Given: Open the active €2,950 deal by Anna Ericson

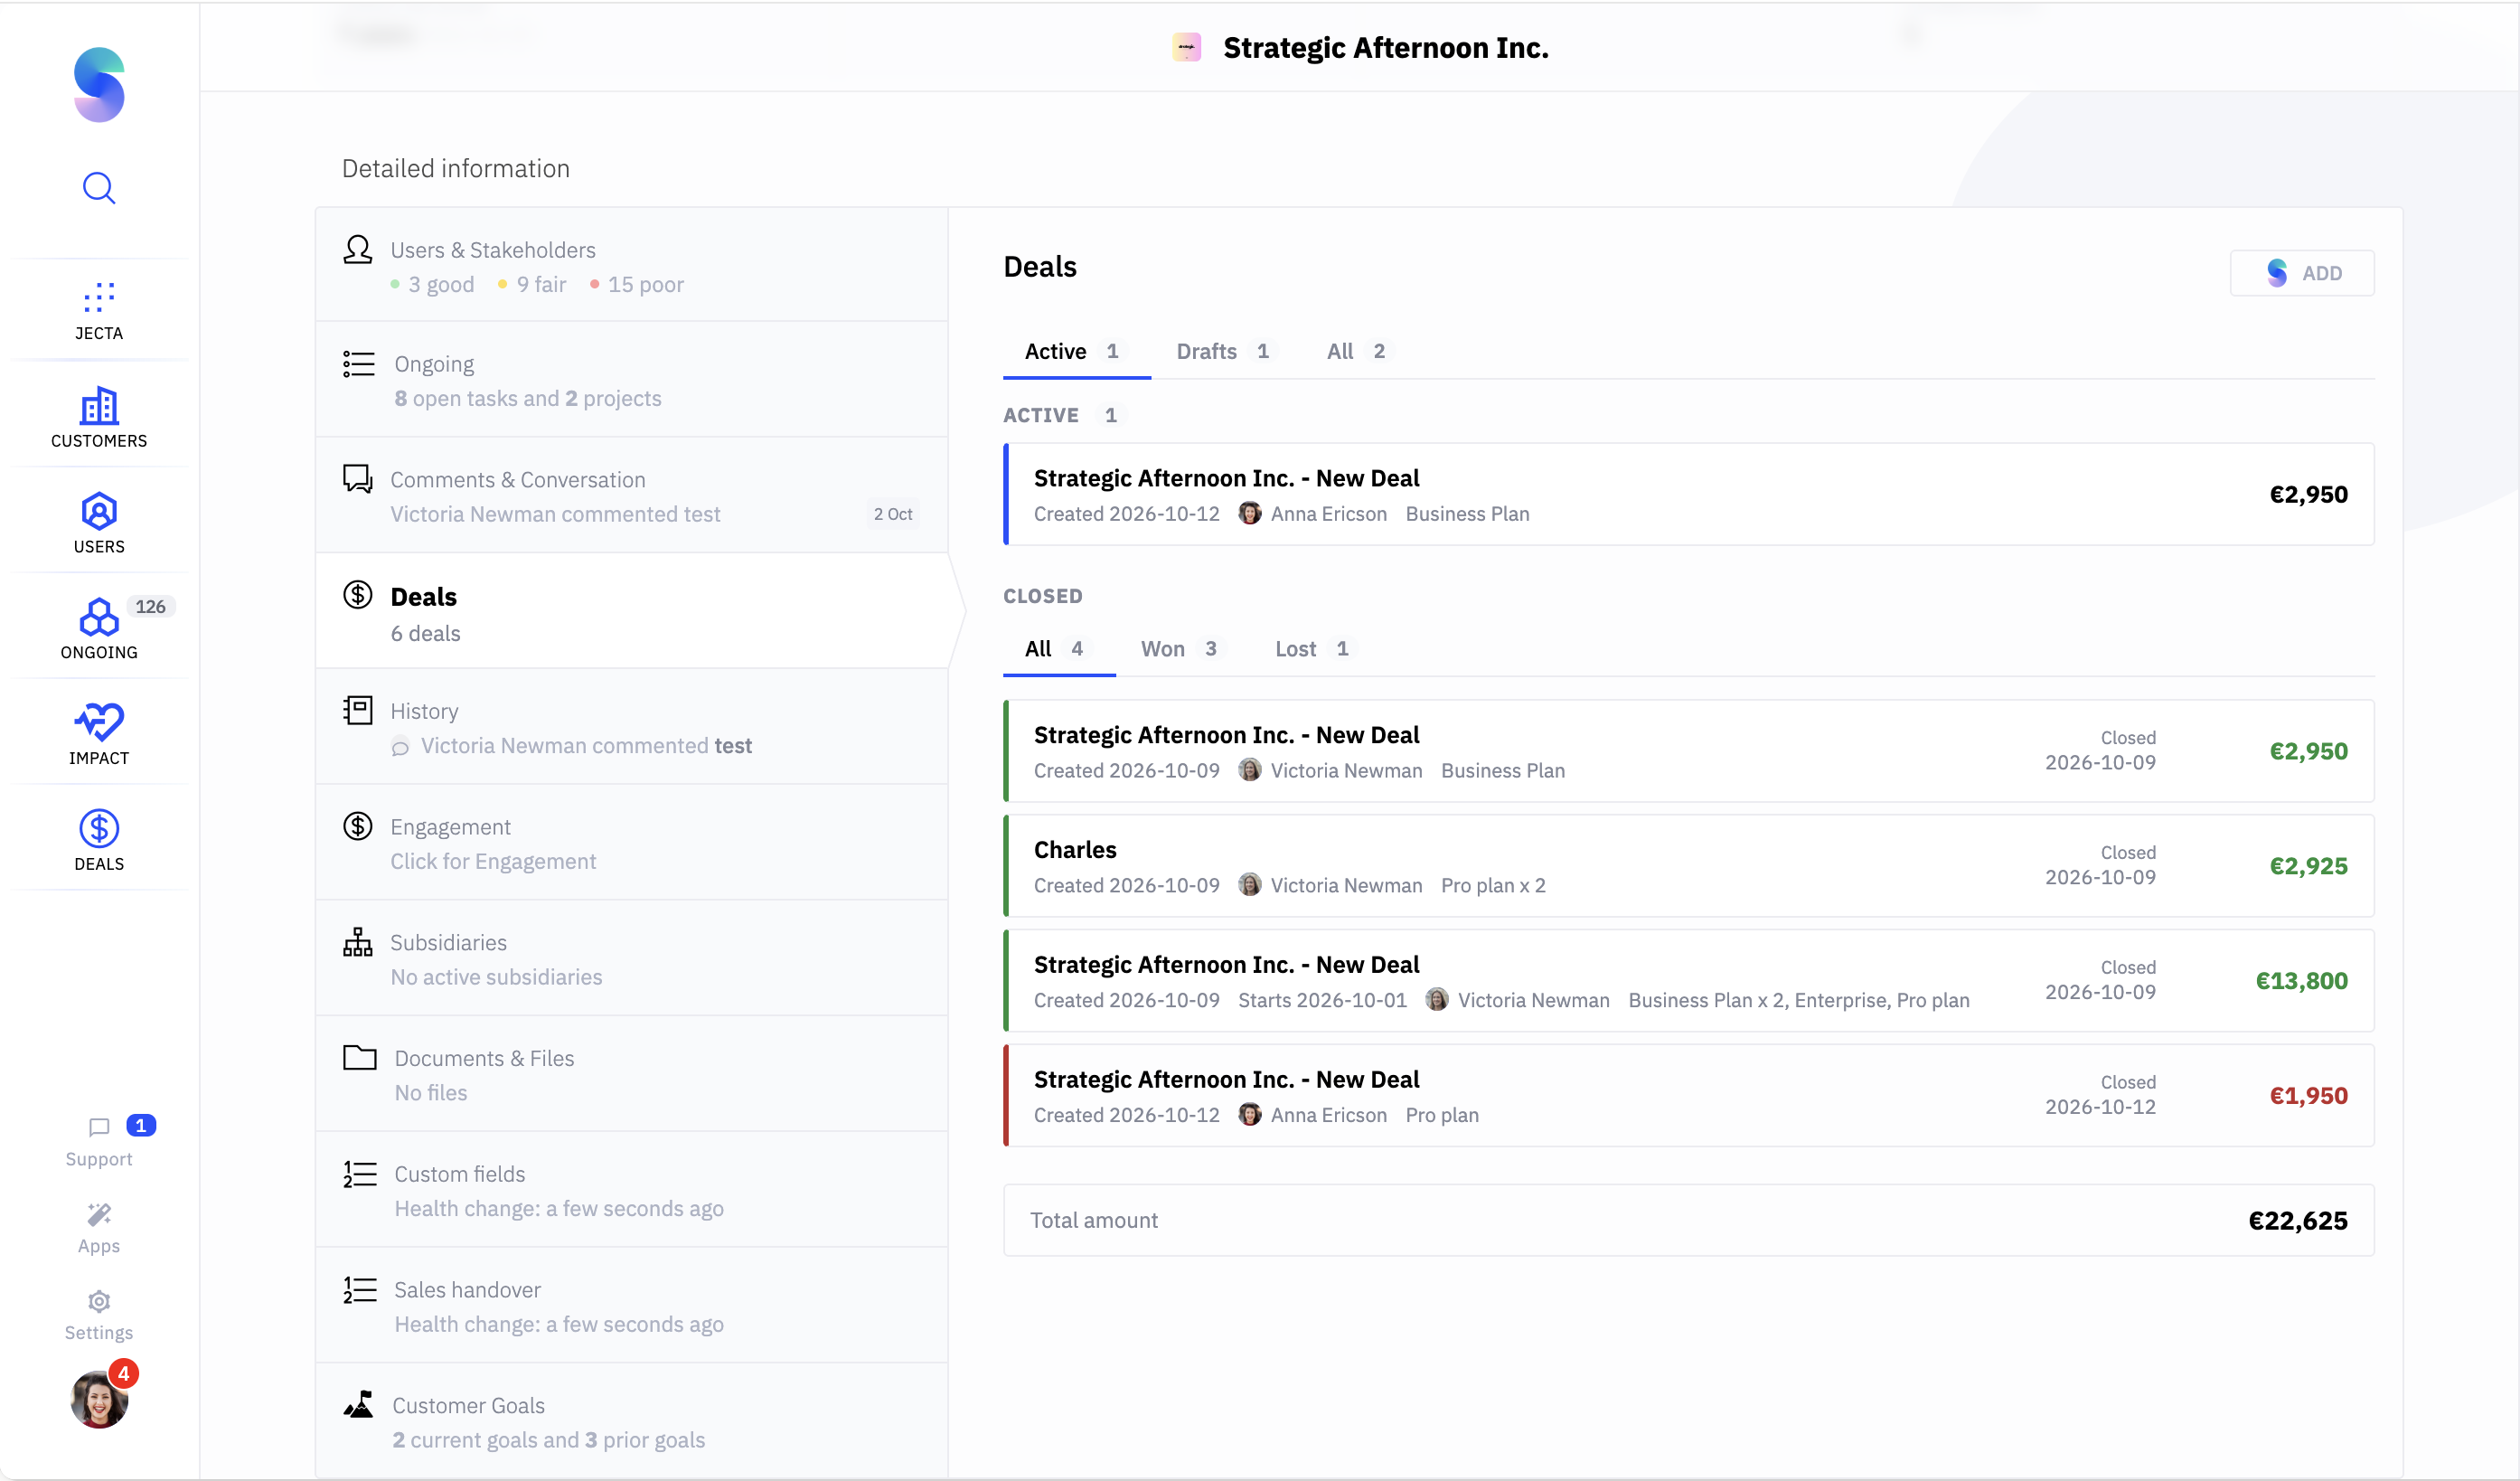Looking at the screenshot, I should [x=1688, y=494].
